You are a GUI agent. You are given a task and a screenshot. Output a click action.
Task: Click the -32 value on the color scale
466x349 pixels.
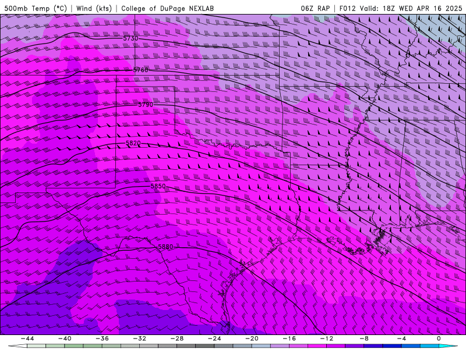tap(139, 339)
